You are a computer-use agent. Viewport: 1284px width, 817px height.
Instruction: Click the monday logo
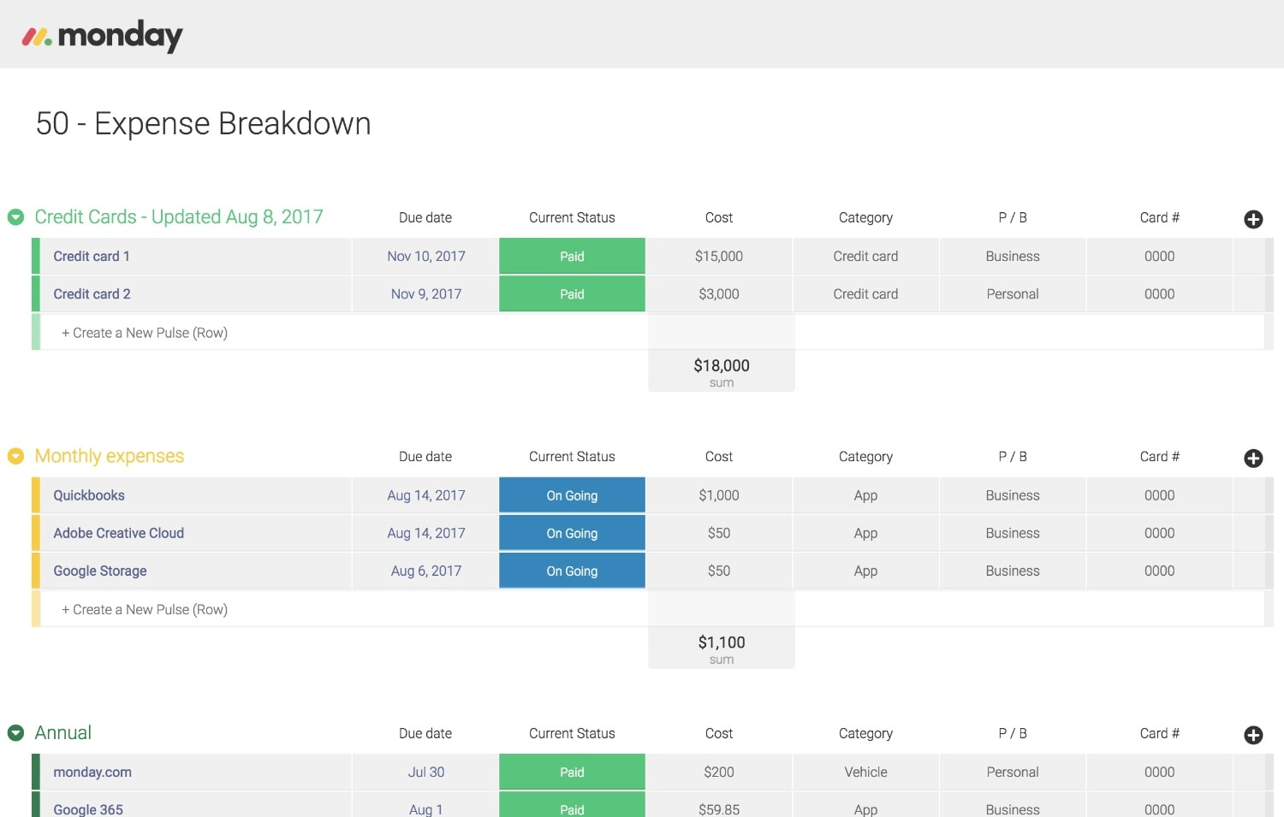pyautogui.click(x=102, y=36)
